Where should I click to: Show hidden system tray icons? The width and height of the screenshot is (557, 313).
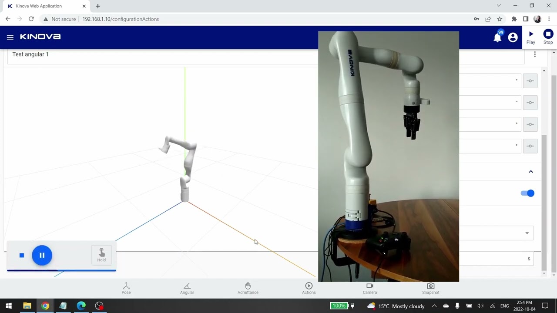pyautogui.click(x=434, y=306)
